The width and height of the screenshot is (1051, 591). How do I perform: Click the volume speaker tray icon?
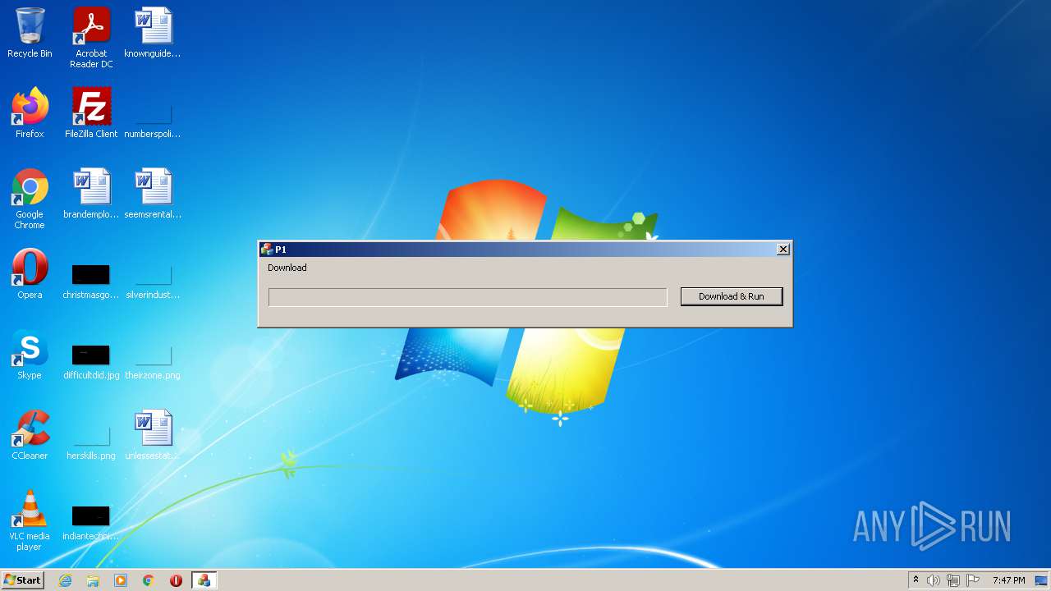tap(934, 580)
